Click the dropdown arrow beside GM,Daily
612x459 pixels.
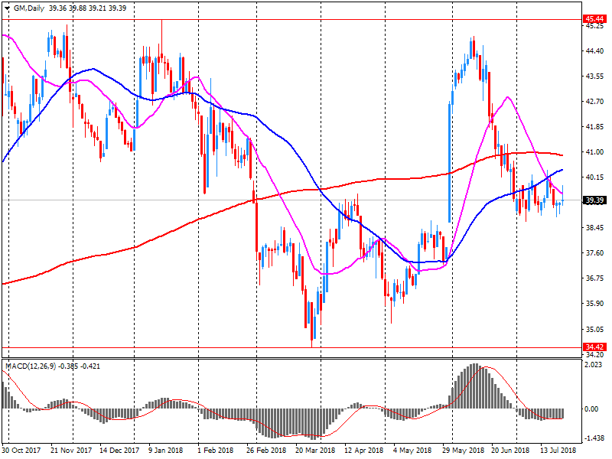click(x=7, y=8)
